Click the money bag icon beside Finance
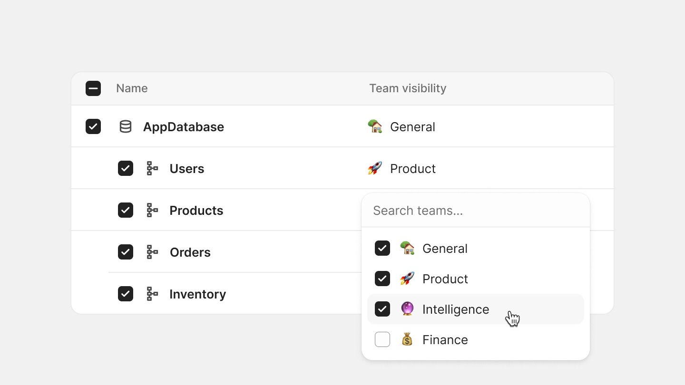Screen dimensions: 685x385 (407, 339)
